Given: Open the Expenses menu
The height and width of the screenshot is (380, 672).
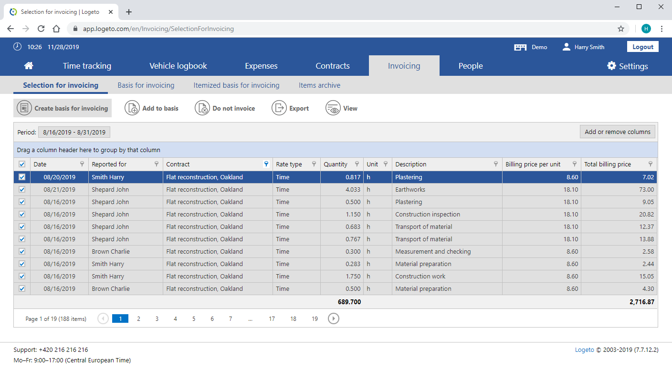Looking at the screenshot, I should 261,66.
